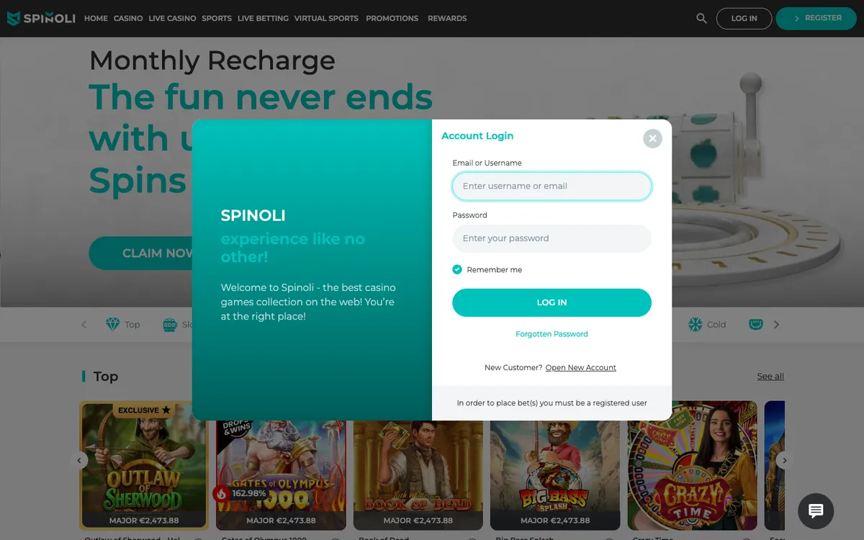Toggle the Remember me checkbox
The width and height of the screenshot is (864, 540).
point(457,269)
